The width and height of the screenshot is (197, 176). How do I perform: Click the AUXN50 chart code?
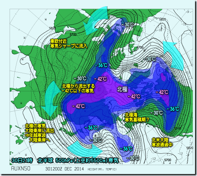point(21,169)
